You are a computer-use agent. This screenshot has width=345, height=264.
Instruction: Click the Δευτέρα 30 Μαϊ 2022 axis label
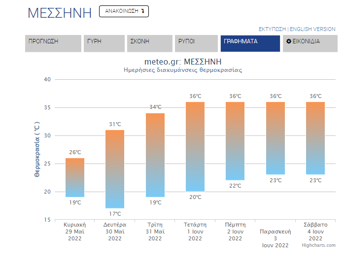(x=115, y=231)
